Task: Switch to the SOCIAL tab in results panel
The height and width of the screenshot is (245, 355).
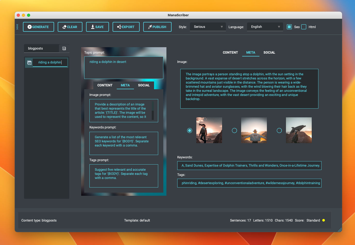Action: [x=269, y=53]
